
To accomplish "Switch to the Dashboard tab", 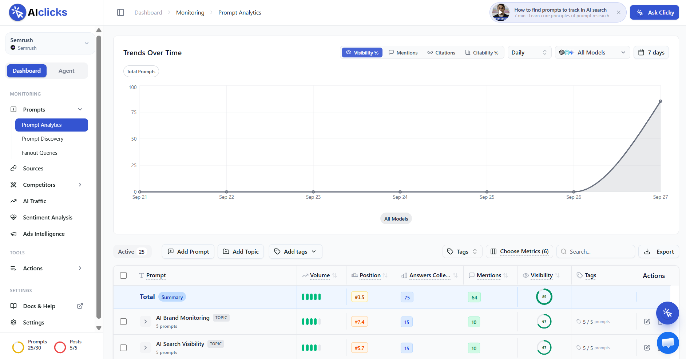I will tap(27, 71).
